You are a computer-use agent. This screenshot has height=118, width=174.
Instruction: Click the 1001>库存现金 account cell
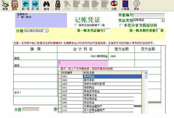point(83,56)
